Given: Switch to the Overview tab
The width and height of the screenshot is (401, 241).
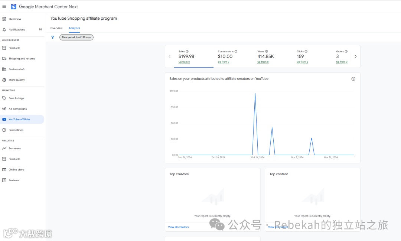Looking at the screenshot, I should tap(56, 28).
